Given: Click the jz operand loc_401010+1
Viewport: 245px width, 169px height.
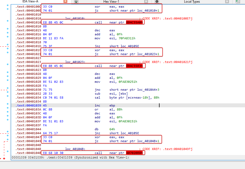Looking at the screenshot, I should coord(148,11).
